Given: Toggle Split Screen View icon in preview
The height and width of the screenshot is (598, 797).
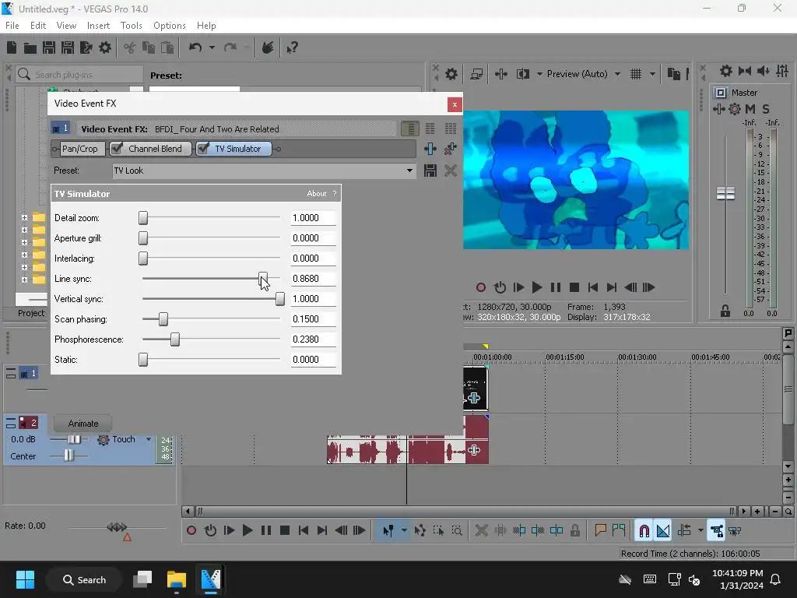Looking at the screenshot, I should click(522, 74).
